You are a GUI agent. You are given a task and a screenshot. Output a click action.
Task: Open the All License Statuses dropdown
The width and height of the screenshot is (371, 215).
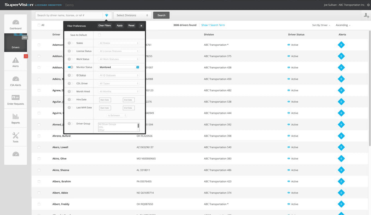tap(119, 51)
